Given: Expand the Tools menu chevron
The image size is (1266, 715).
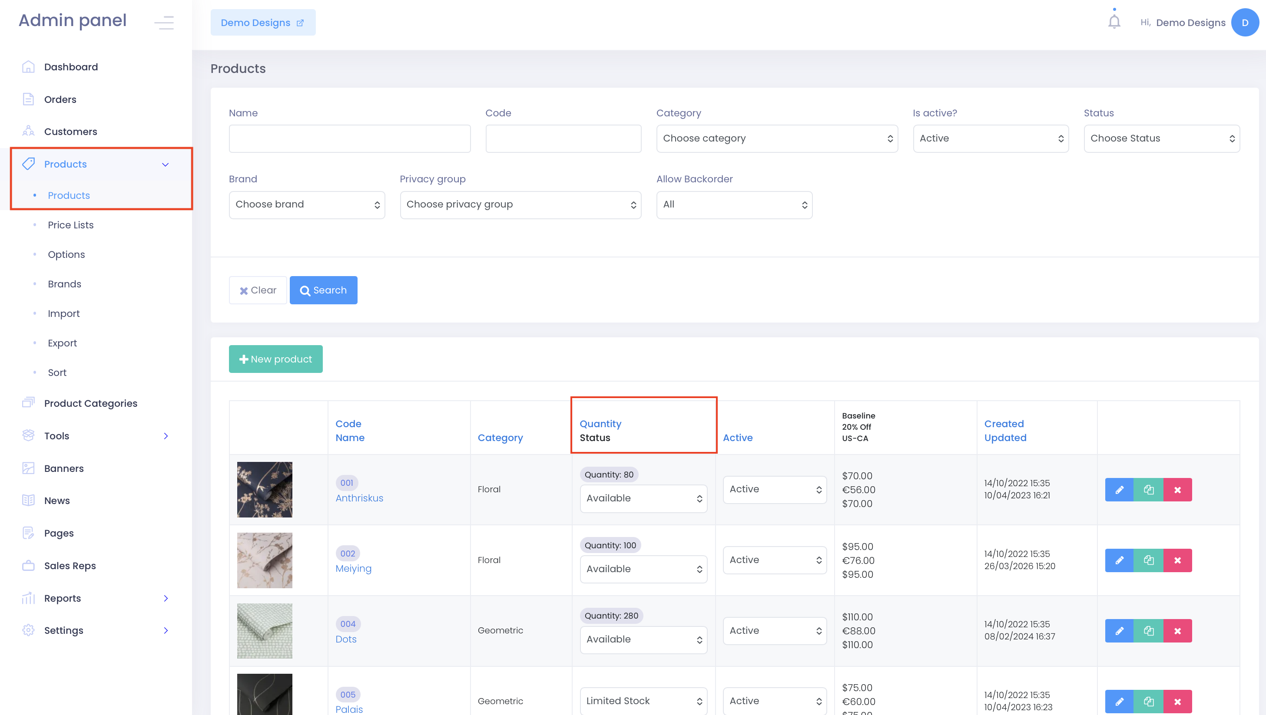Looking at the screenshot, I should click(166, 436).
